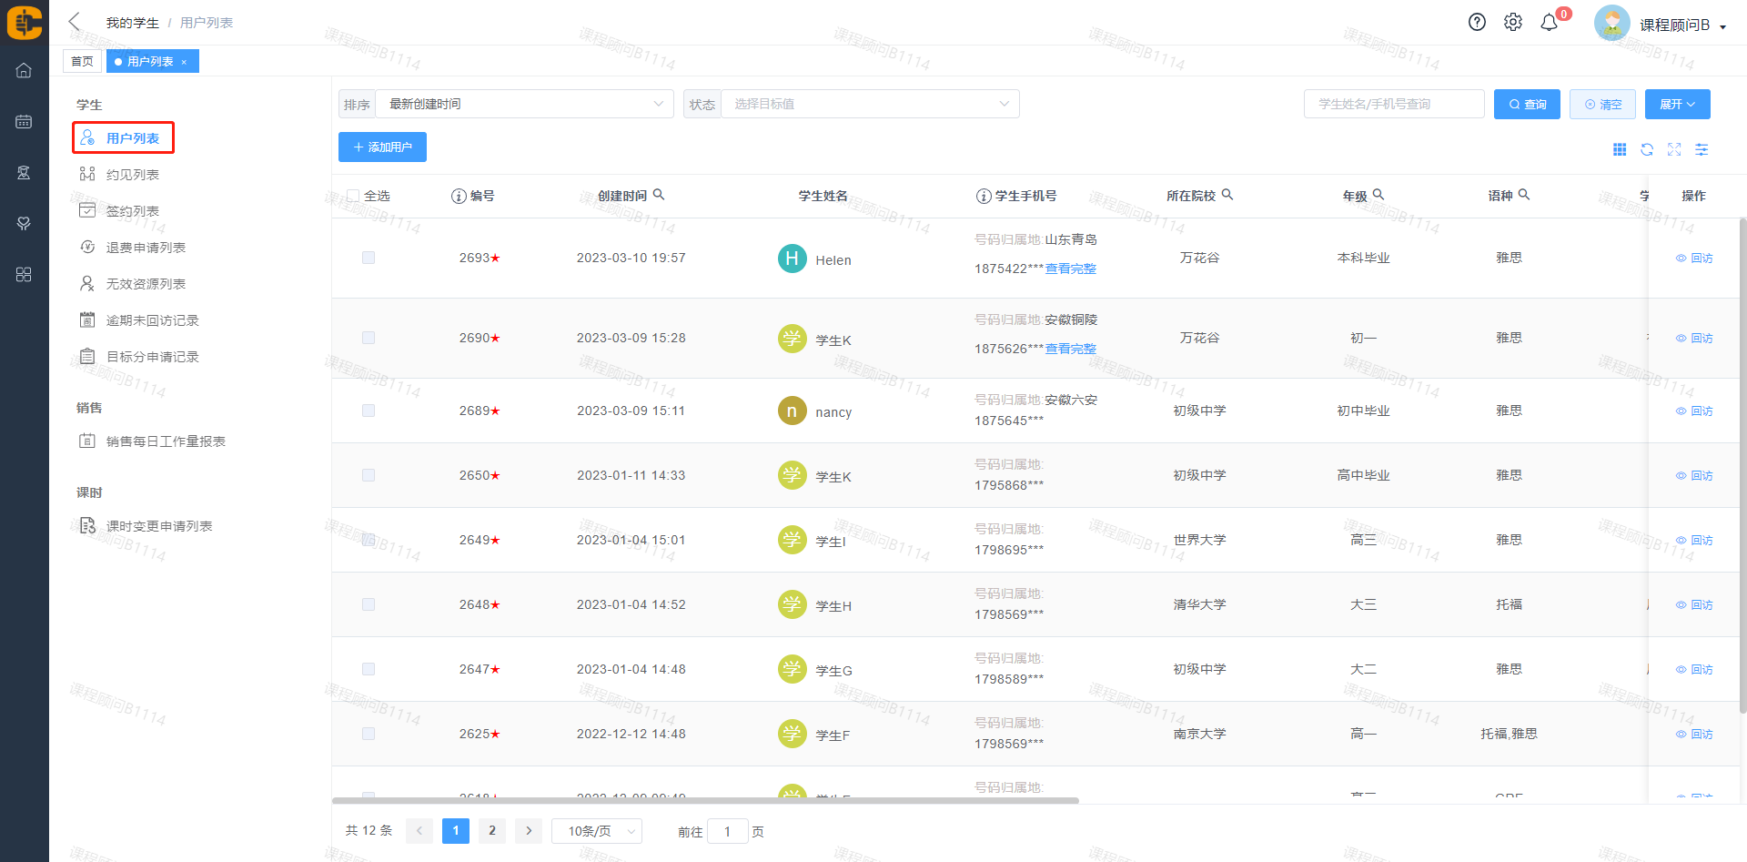Switch to the 首页 tab
The image size is (1747, 862).
[82, 61]
